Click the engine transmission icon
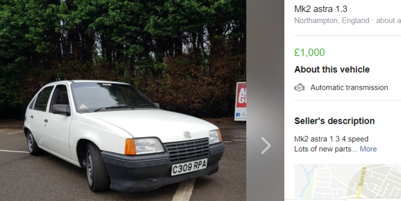Screen dimensions: 401x201 (299, 87)
